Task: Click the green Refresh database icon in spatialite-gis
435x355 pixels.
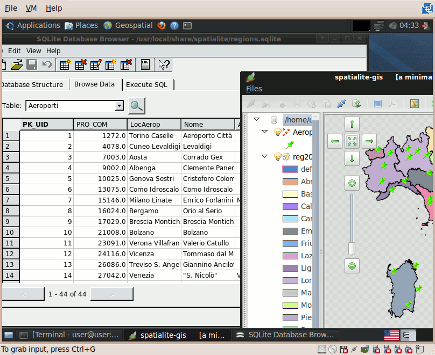Action: pyautogui.click(x=356, y=104)
